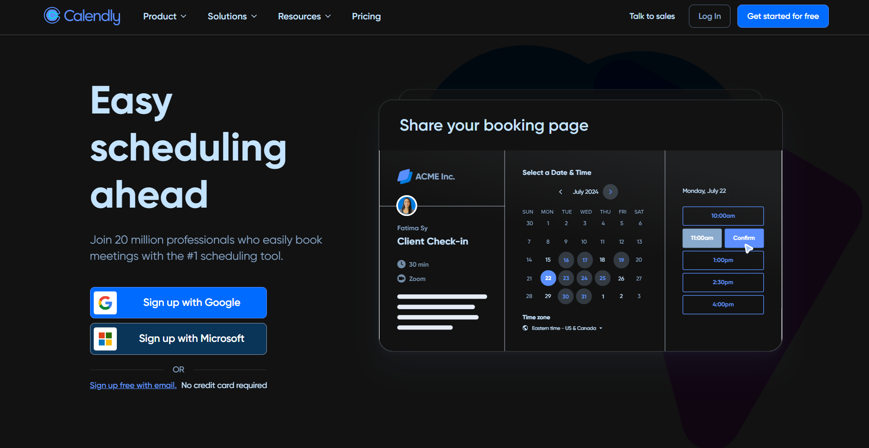869x448 pixels.
Task: Open the Product menu
Action: click(x=165, y=16)
